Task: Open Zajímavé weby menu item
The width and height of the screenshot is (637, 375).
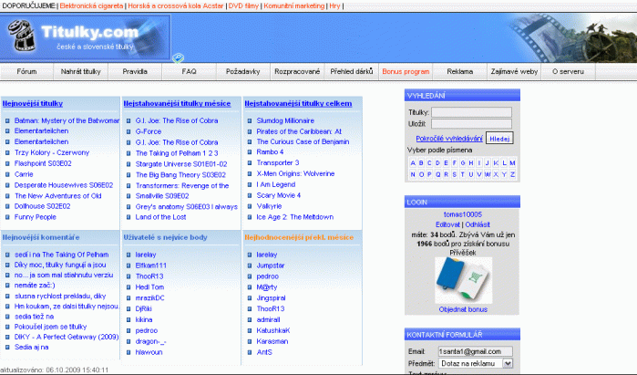Action: point(514,71)
